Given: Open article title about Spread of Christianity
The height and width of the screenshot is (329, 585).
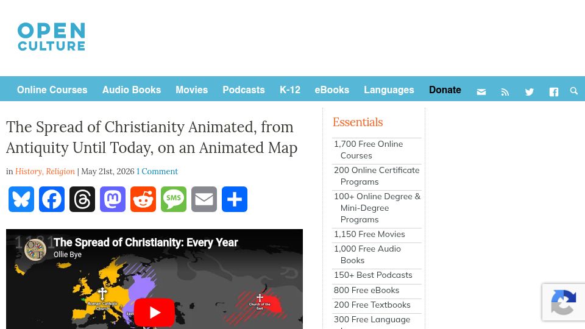Looking at the screenshot, I should click(x=152, y=137).
